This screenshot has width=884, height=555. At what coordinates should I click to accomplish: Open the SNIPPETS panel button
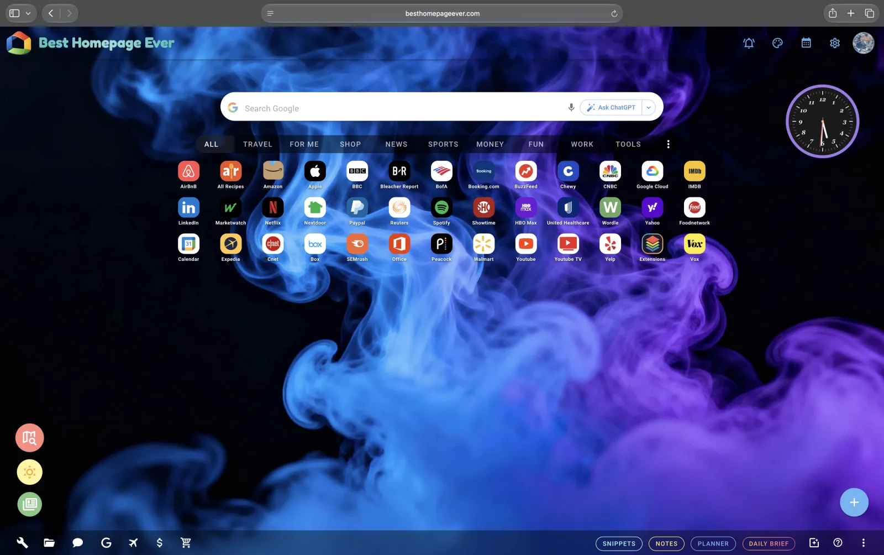point(619,544)
